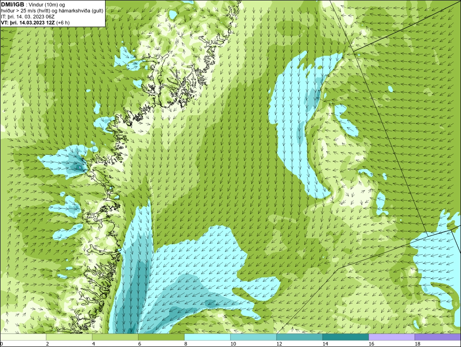The height and width of the screenshot is (347, 461).
Task: Click the 6–8 m/s darker green legend swatch
Action: (161, 337)
